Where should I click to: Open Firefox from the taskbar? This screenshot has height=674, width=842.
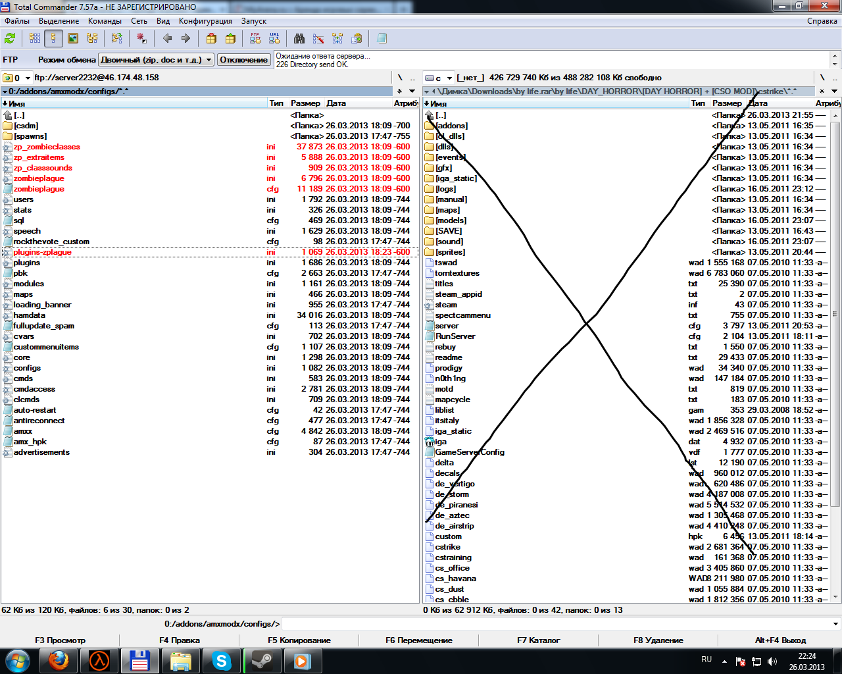pos(59,661)
